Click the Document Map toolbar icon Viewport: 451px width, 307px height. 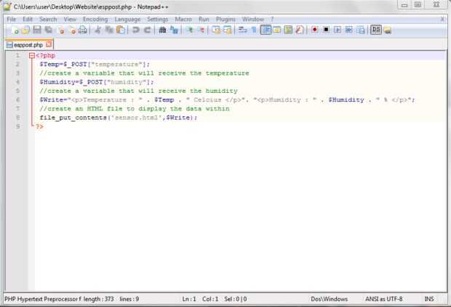(288, 30)
